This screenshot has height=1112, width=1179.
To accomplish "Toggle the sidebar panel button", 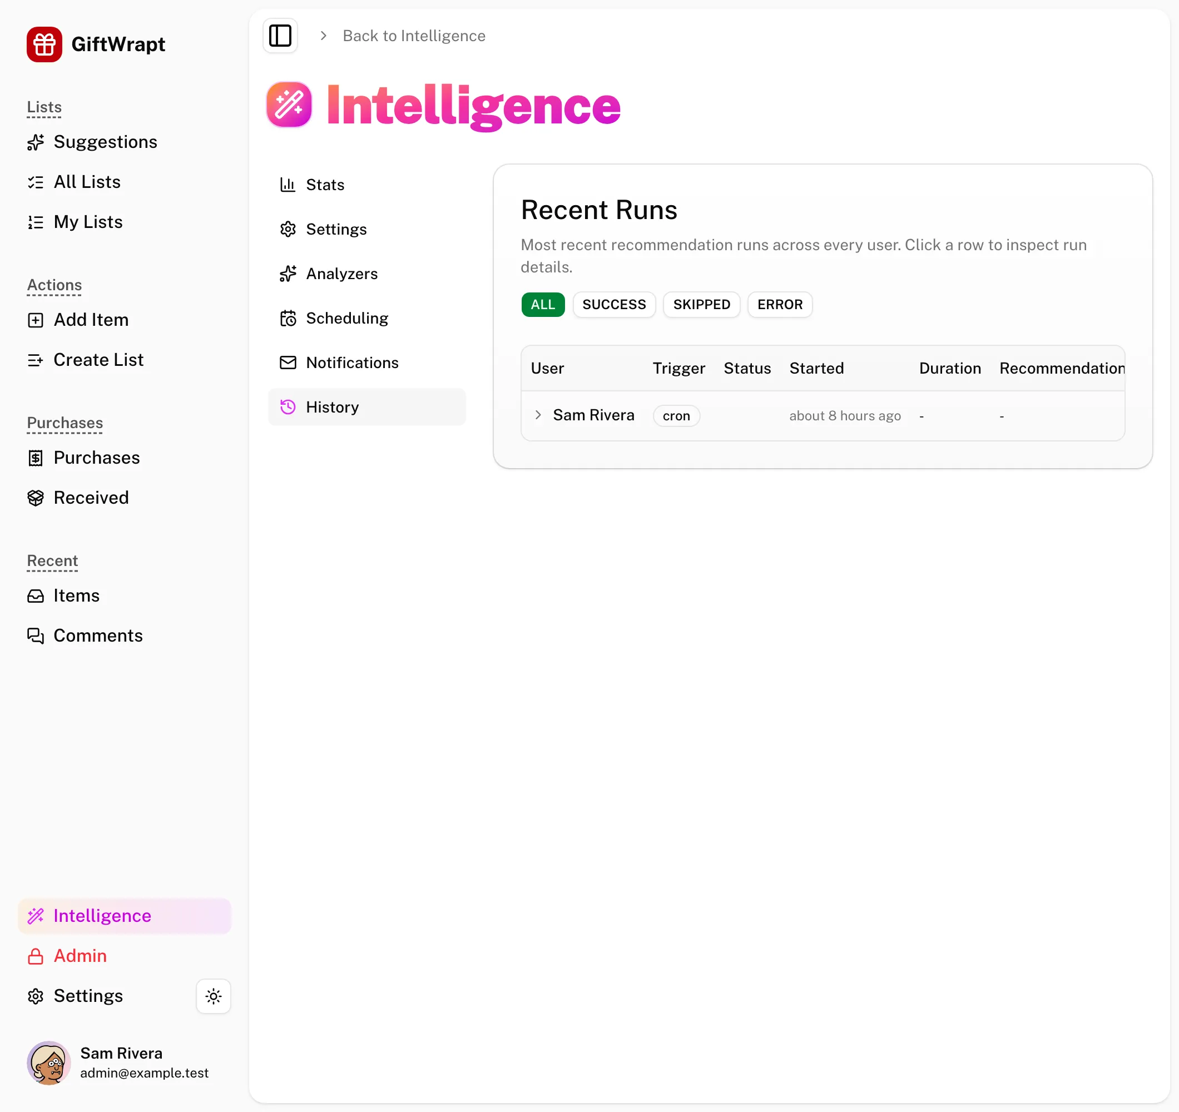I will (280, 36).
